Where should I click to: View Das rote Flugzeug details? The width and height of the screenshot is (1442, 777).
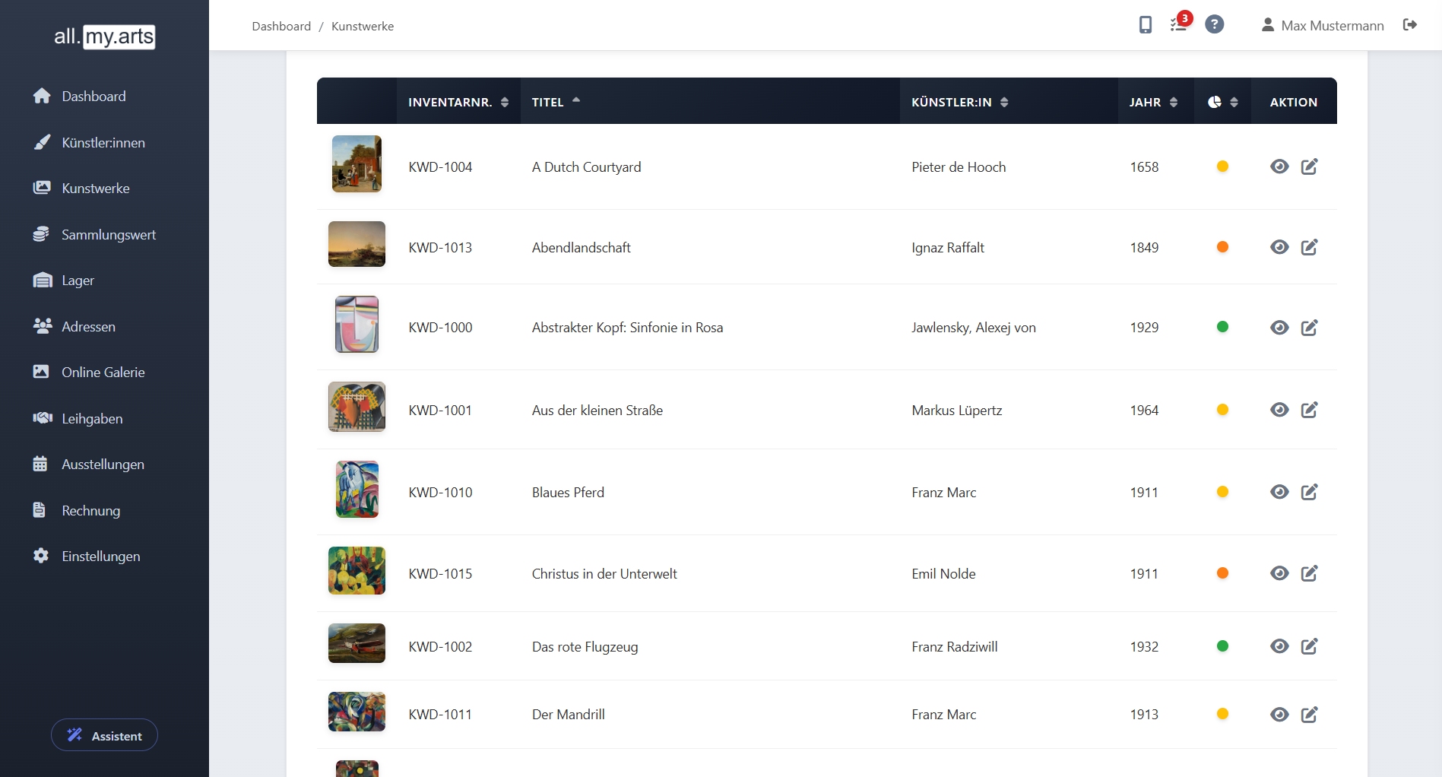[1279, 646]
